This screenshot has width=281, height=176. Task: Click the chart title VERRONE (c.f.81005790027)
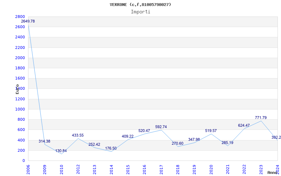click(140, 5)
